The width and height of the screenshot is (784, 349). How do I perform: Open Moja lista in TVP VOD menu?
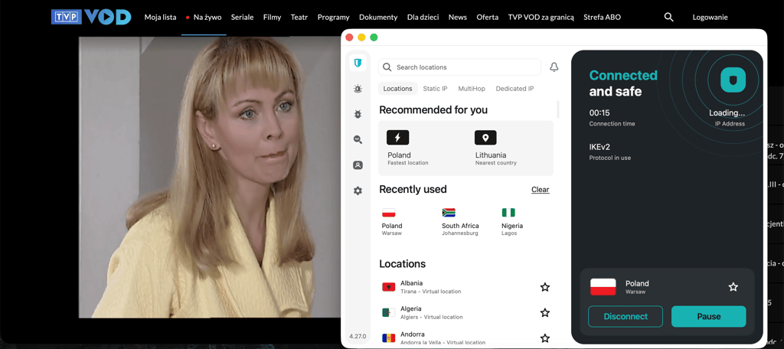161,17
